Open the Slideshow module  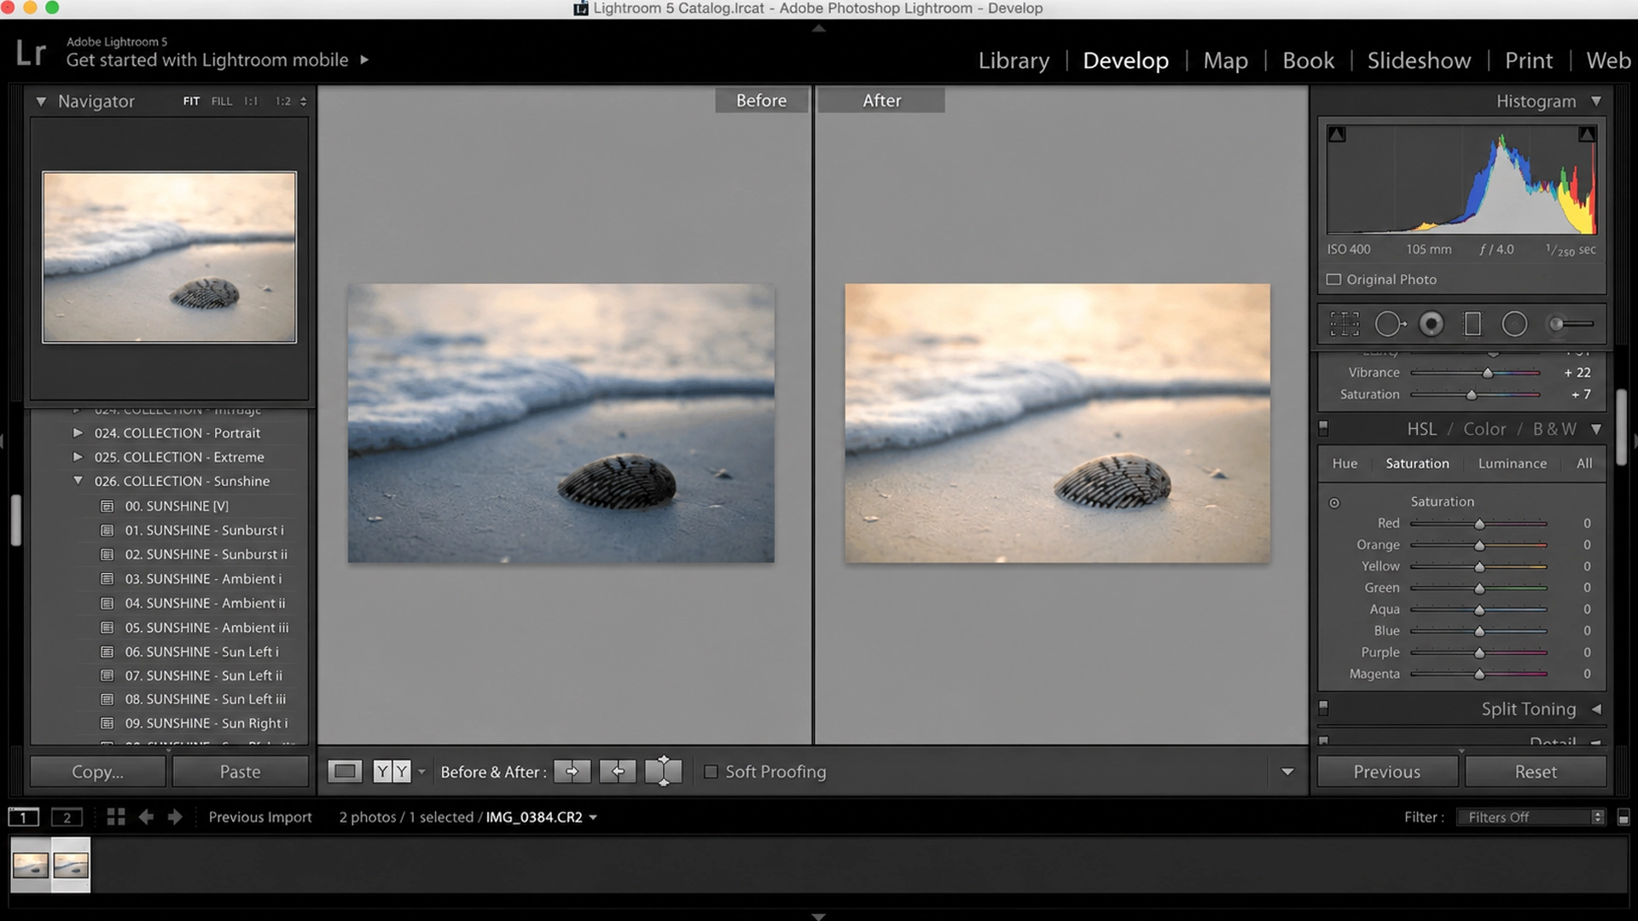1419,61
